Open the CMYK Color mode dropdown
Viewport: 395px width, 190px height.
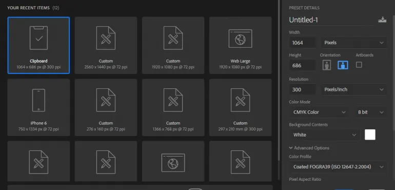319,112
